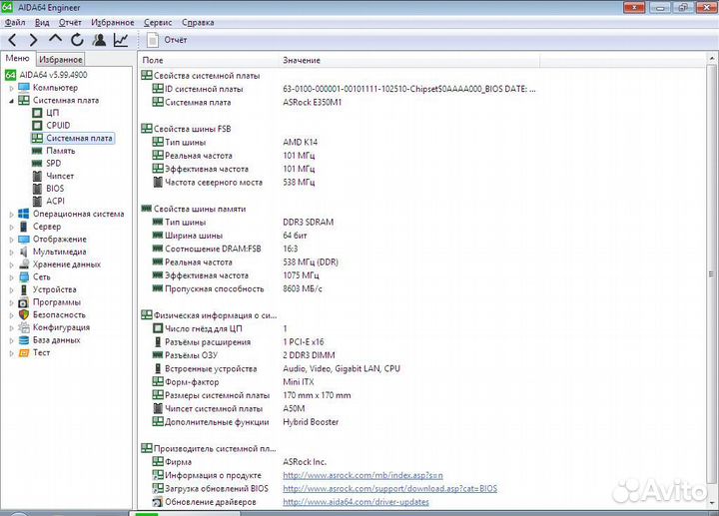Click the up-level arrow toolbar icon
This screenshot has width=719, height=516.
55,39
